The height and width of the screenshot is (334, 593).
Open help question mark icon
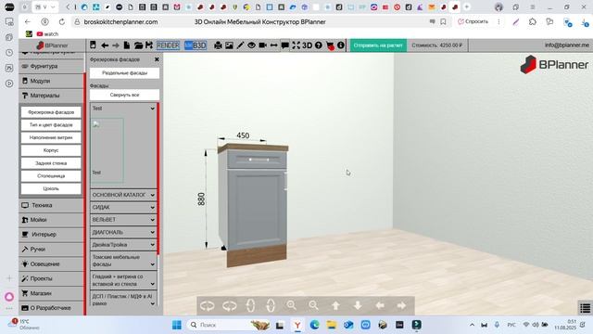pos(319,45)
